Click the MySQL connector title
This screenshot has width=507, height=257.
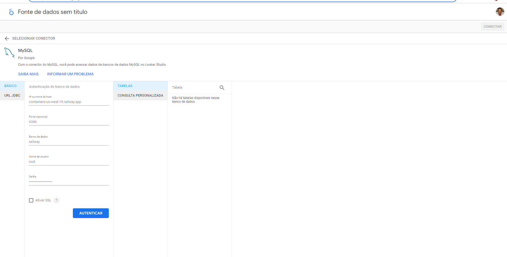(25, 50)
